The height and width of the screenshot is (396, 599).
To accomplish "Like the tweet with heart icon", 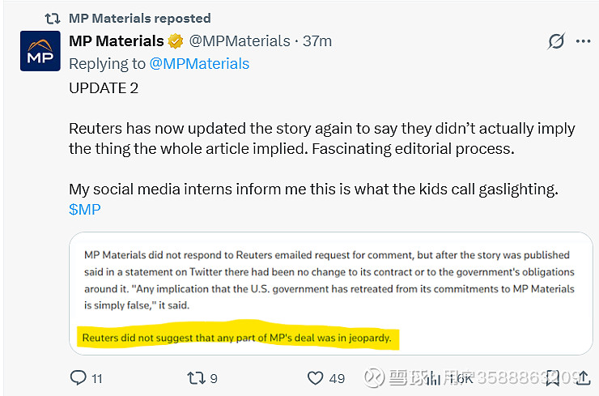I will 316,377.
